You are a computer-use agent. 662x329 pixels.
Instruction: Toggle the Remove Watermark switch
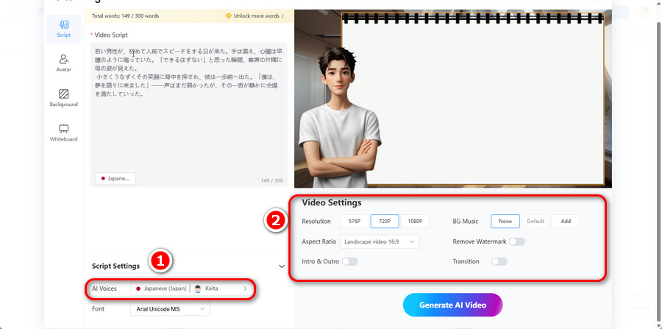516,241
